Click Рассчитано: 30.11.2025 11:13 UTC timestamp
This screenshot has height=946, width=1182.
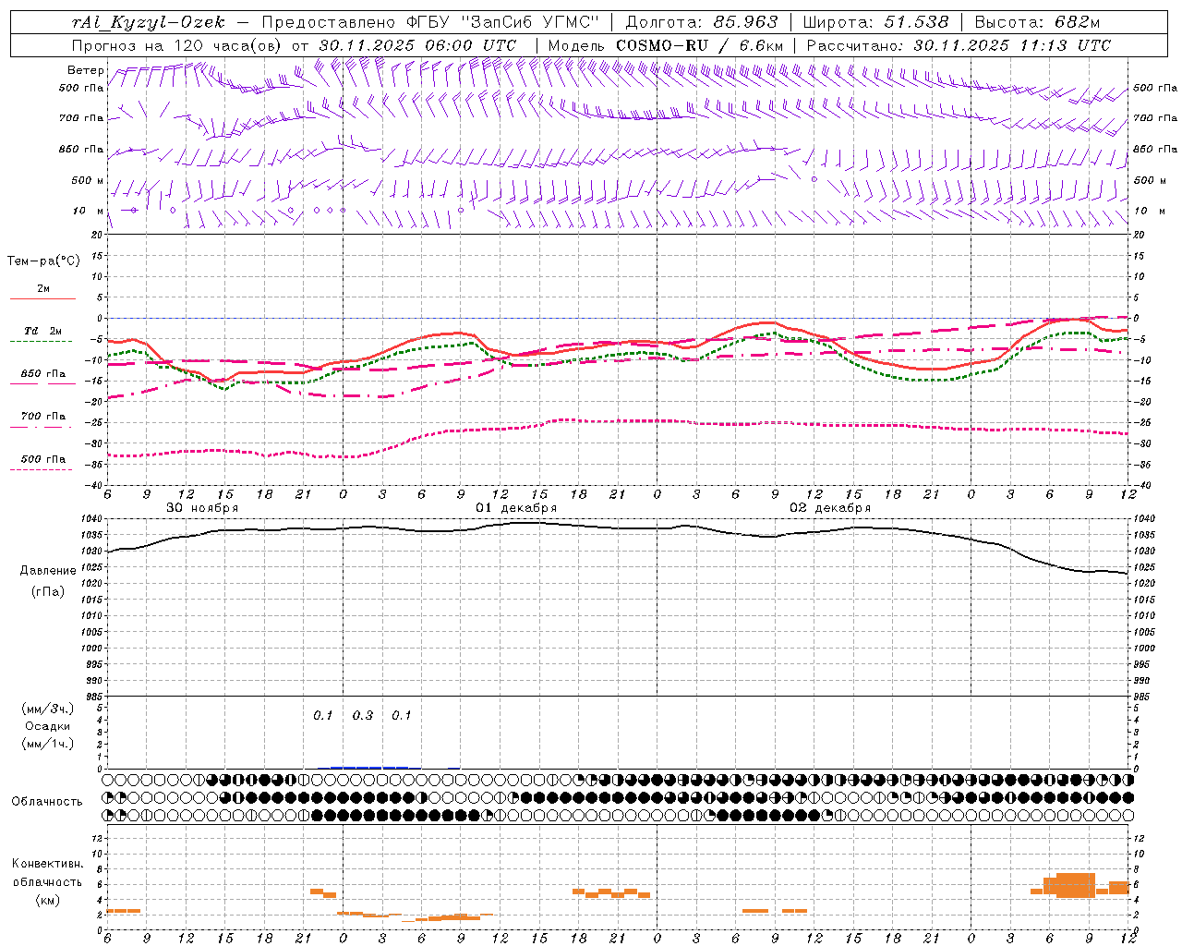tap(959, 45)
